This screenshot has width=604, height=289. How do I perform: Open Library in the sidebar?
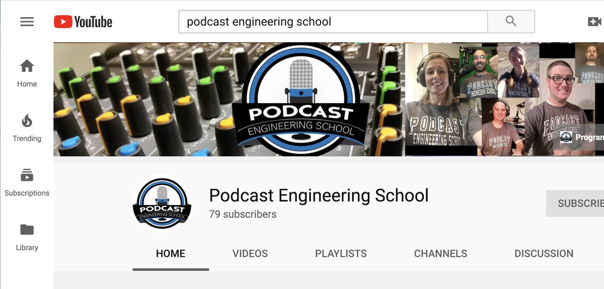tap(27, 237)
